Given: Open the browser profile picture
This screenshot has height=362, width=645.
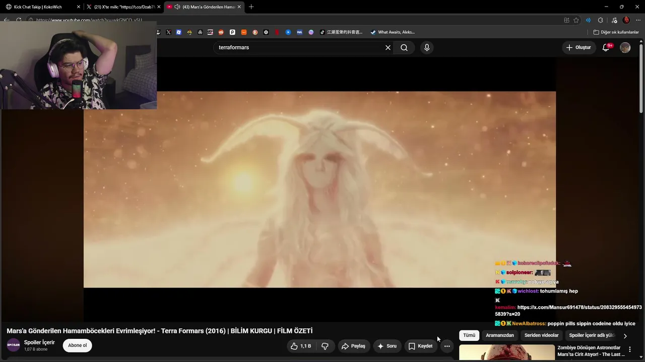Looking at the screenshot, I should 626,20.
